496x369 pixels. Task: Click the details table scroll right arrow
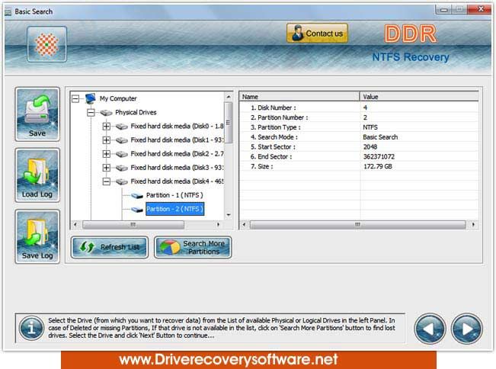point(474,224)
